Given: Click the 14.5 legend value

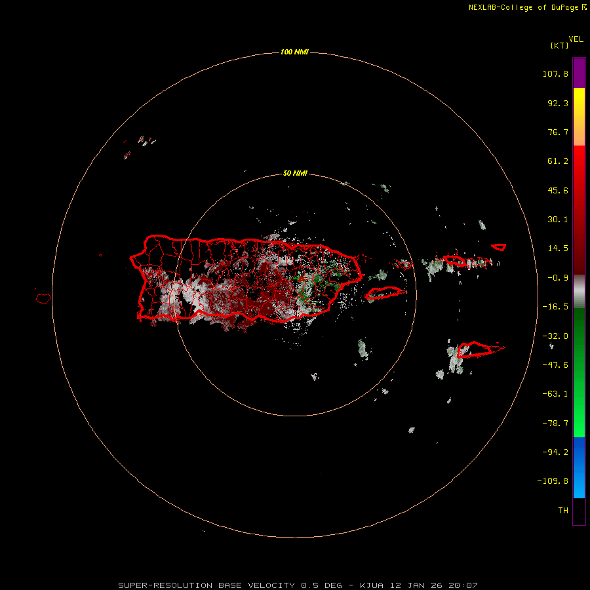Looking at the screenshot, I should [x=558, y=248].
